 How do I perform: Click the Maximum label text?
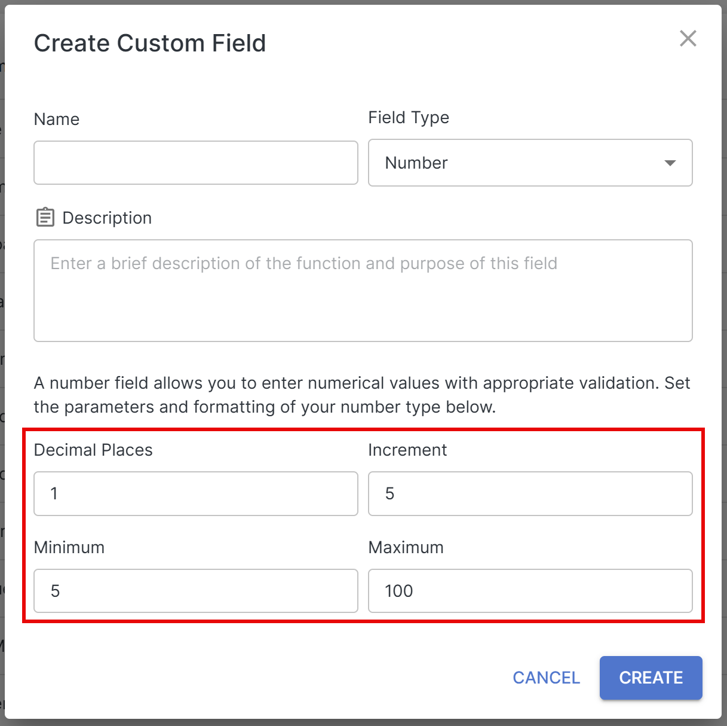click(406, 547)
